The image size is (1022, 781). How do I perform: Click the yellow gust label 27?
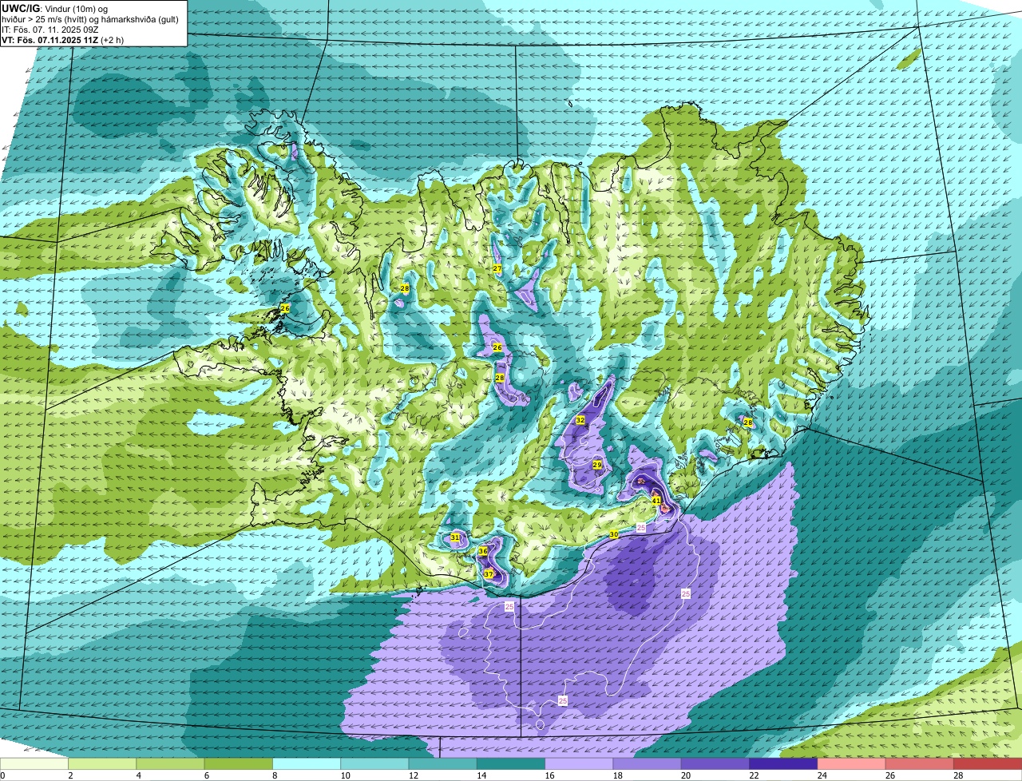pyautogui.click(x=497, y=268)
